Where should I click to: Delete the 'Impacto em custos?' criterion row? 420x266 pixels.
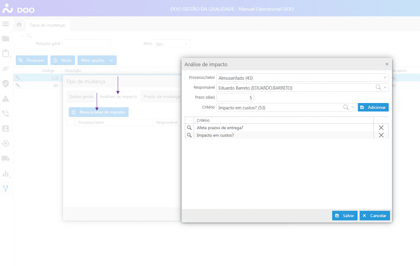point(381,135)
